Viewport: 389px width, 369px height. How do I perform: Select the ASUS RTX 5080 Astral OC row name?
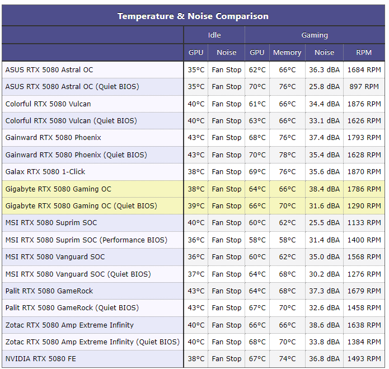point(49,70)
